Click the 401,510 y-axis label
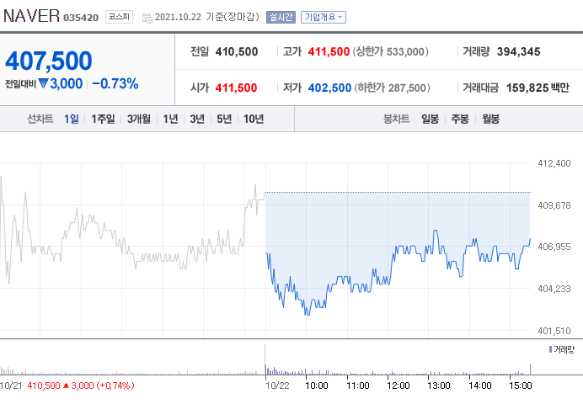Viewport: 583px width, 404px height. 554,331
